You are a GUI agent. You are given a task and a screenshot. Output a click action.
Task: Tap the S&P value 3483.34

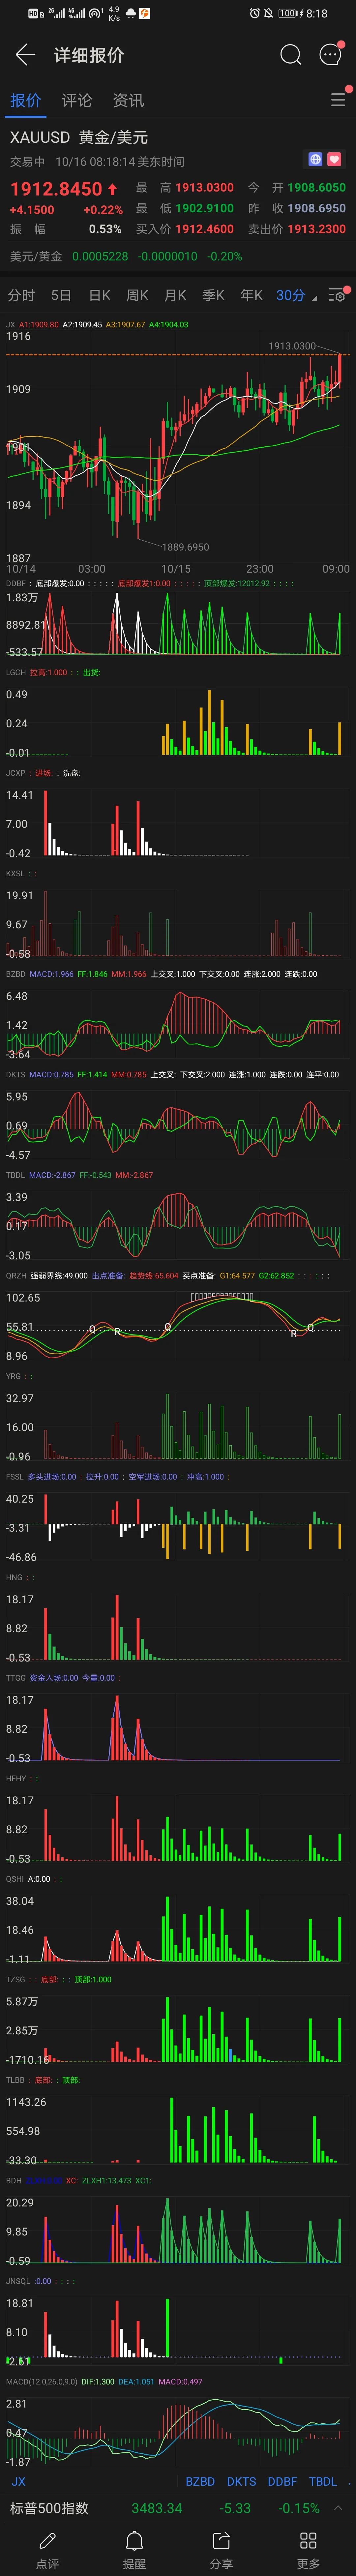[157, 2508]
